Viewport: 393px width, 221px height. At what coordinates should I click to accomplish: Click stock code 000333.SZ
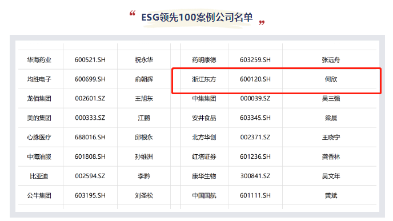(x=90, y=118)
